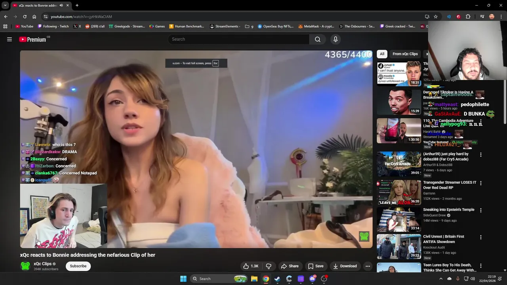This screenshot has width=507, height=285.
Task: Select the All filter chip
Action: click(x=382, y=54)
